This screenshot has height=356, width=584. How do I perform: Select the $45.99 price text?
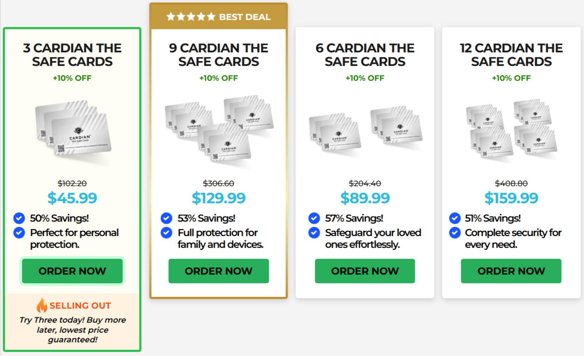72,198
